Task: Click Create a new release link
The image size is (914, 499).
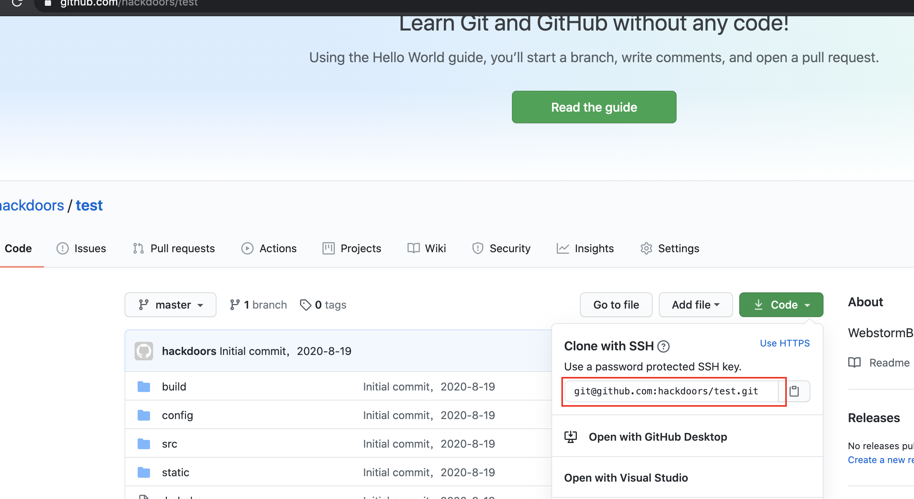Action: [x=881, y=460]
